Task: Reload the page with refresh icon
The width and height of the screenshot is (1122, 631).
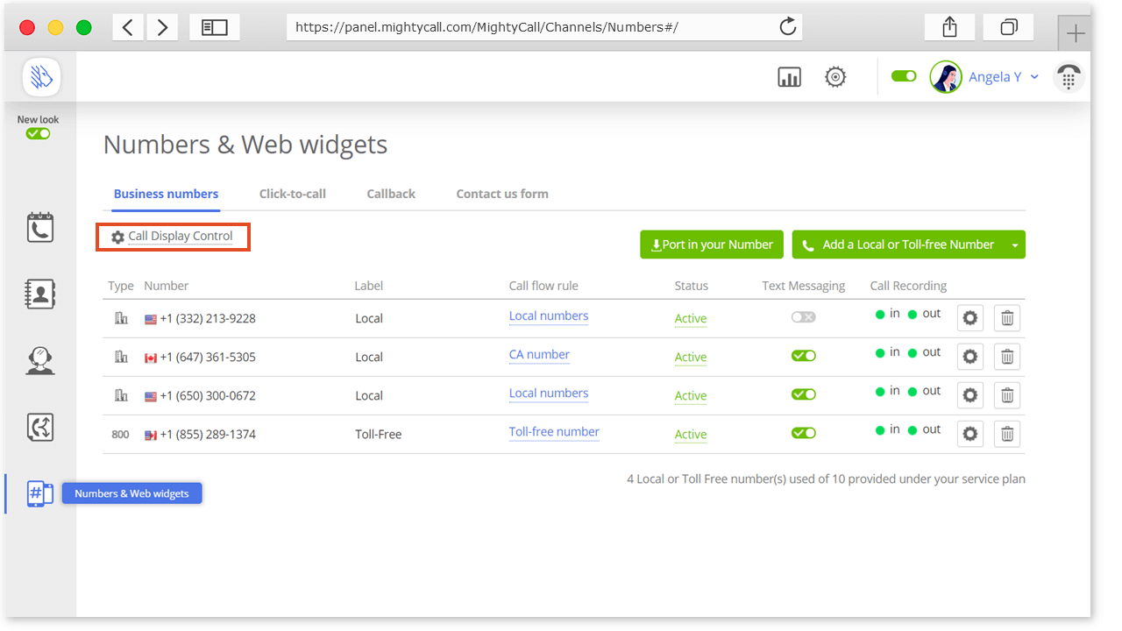Action: click(788, 27)
